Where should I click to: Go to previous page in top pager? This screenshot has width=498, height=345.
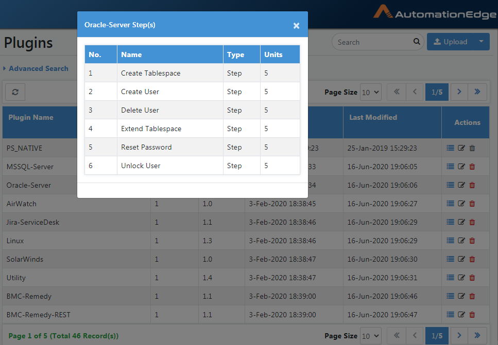(x=415, y=92)
